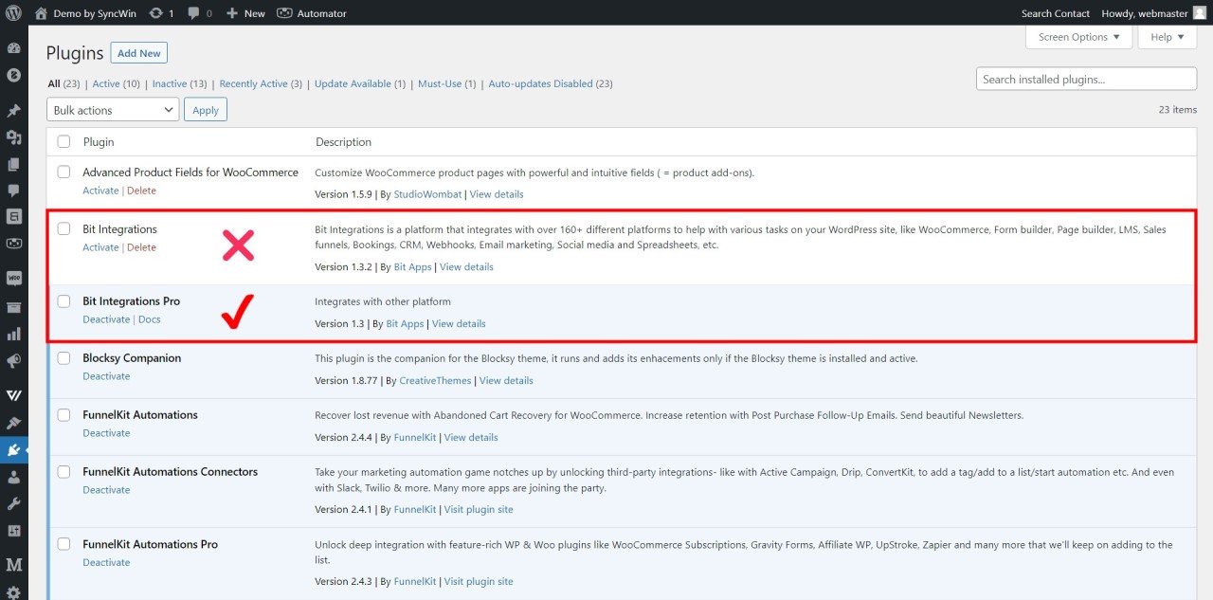
Task: Activate the Bit Integrations plugin
Action: (100, 246)
